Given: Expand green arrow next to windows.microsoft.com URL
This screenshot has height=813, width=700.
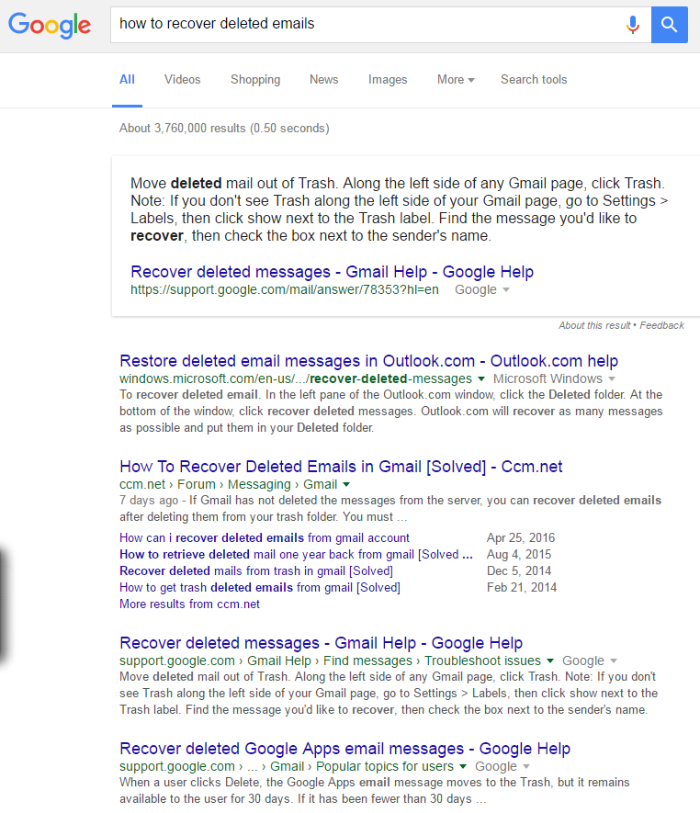Looking at the screenshot, I should click(481, 378).
